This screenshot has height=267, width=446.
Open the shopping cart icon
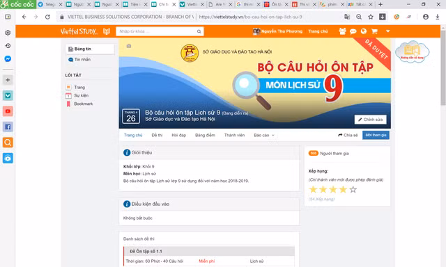coord(374,31)
